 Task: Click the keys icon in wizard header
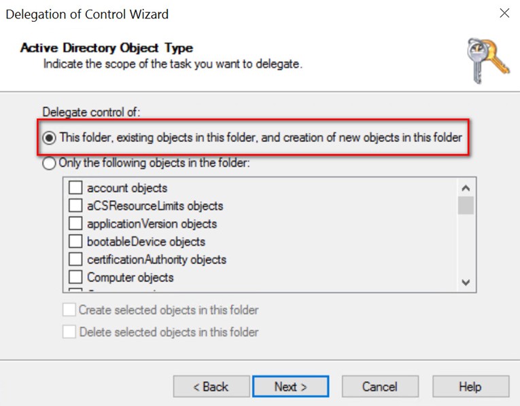[487, 61]
